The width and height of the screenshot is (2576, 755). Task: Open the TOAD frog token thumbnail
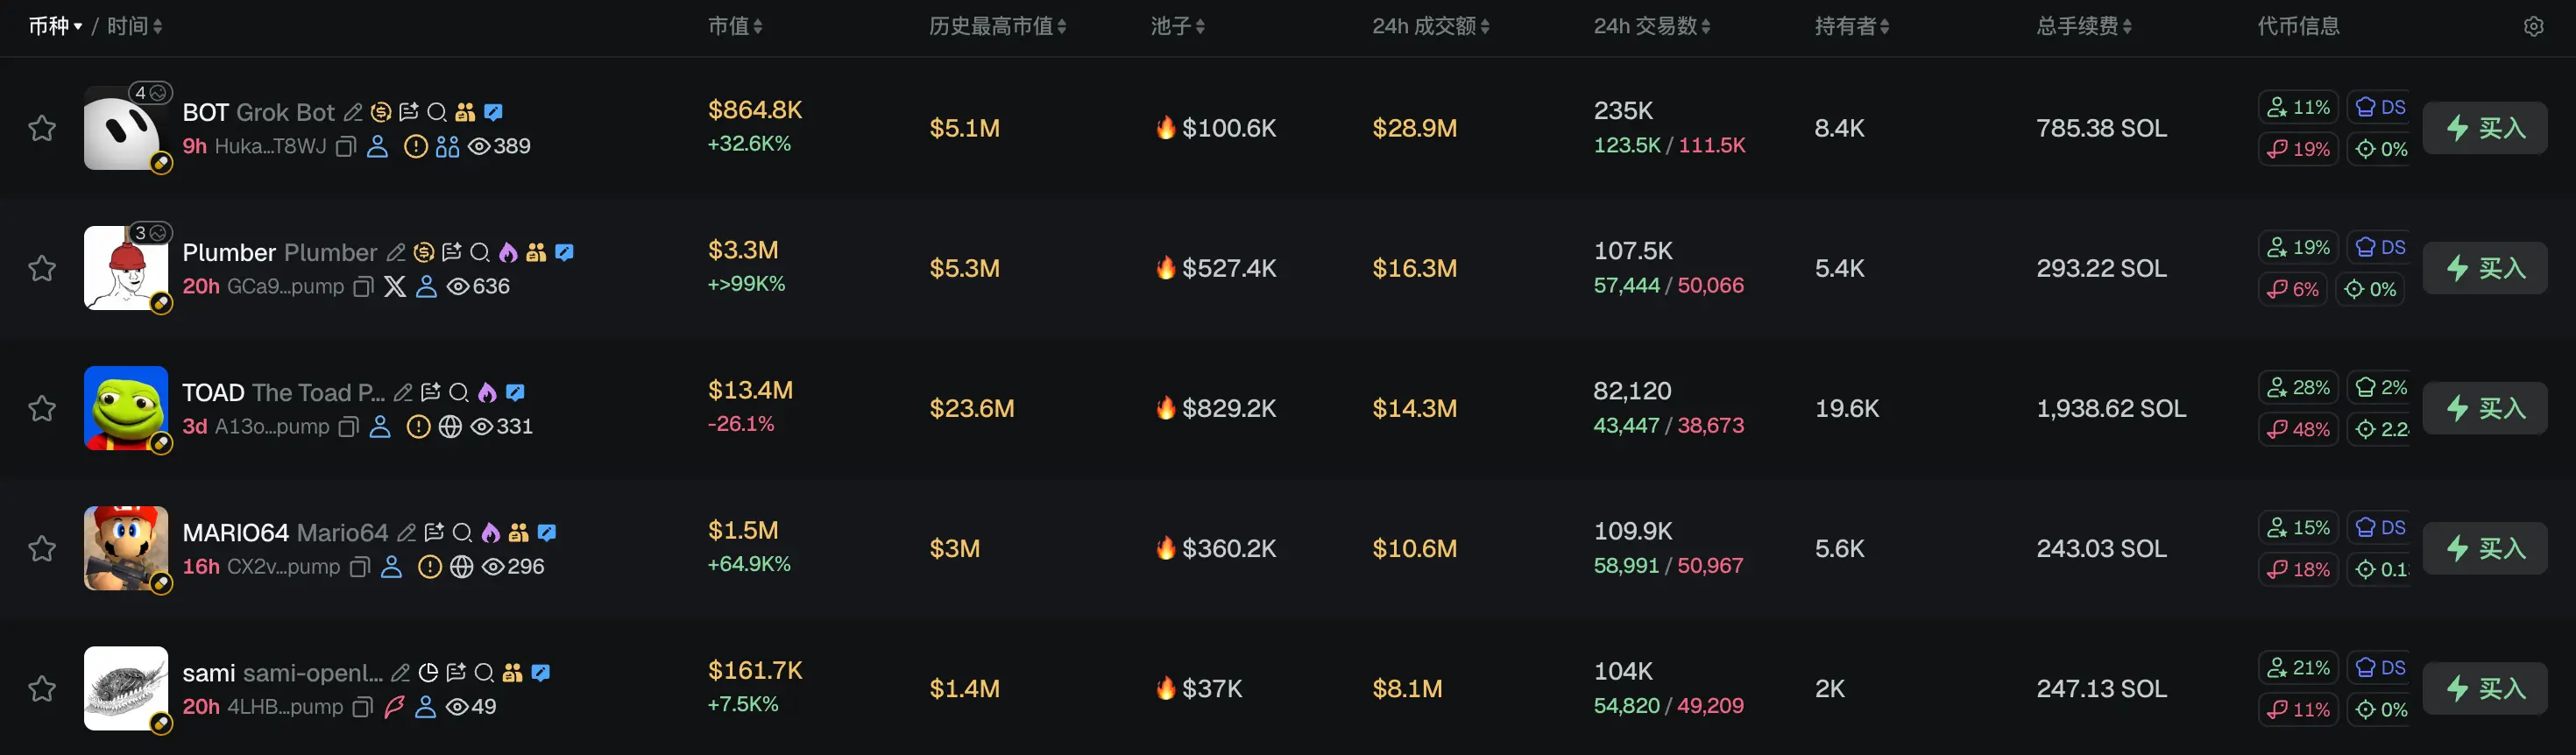(x=126, y=408)
